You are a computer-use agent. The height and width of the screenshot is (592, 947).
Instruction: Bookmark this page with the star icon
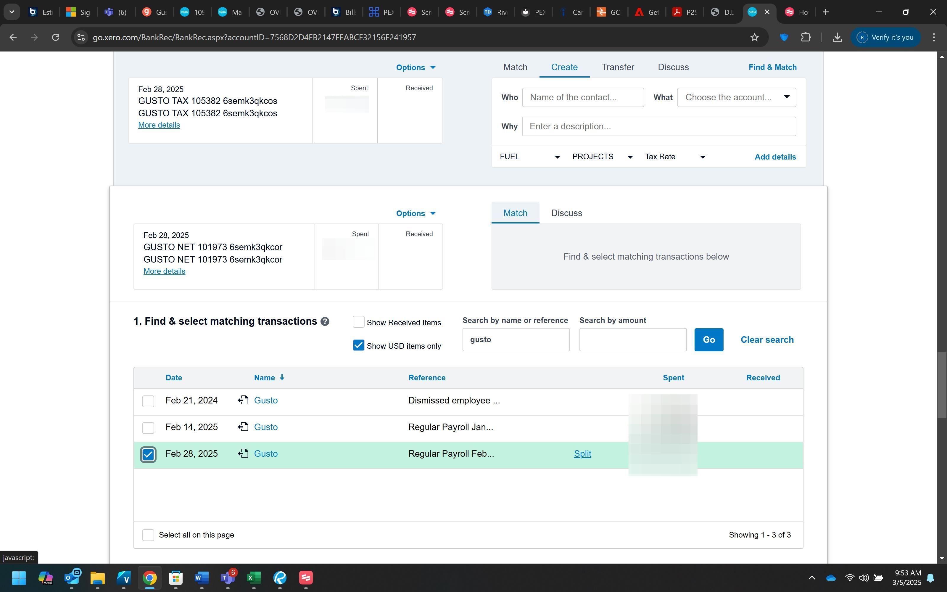click(x=754, y=37)
